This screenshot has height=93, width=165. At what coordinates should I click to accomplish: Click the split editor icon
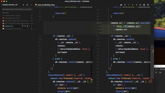pyautogui.click(x=148, y=5)
